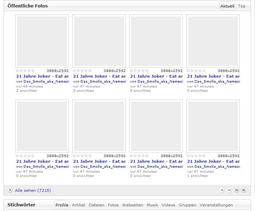
Task: Open the Veranstaltungen tab
Action: point(216,205)
